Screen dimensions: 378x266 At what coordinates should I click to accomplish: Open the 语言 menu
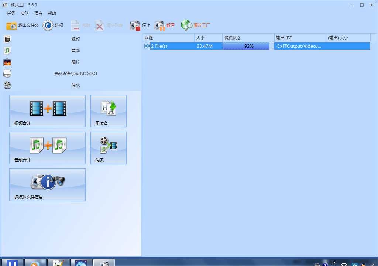38,13
